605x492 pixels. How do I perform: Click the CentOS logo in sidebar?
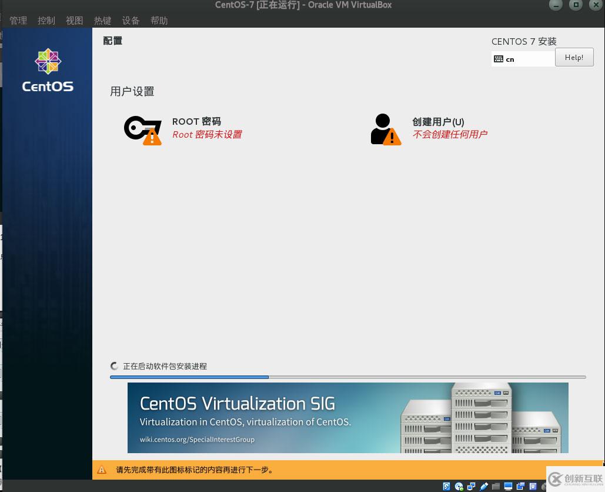[x=48, y=70]
